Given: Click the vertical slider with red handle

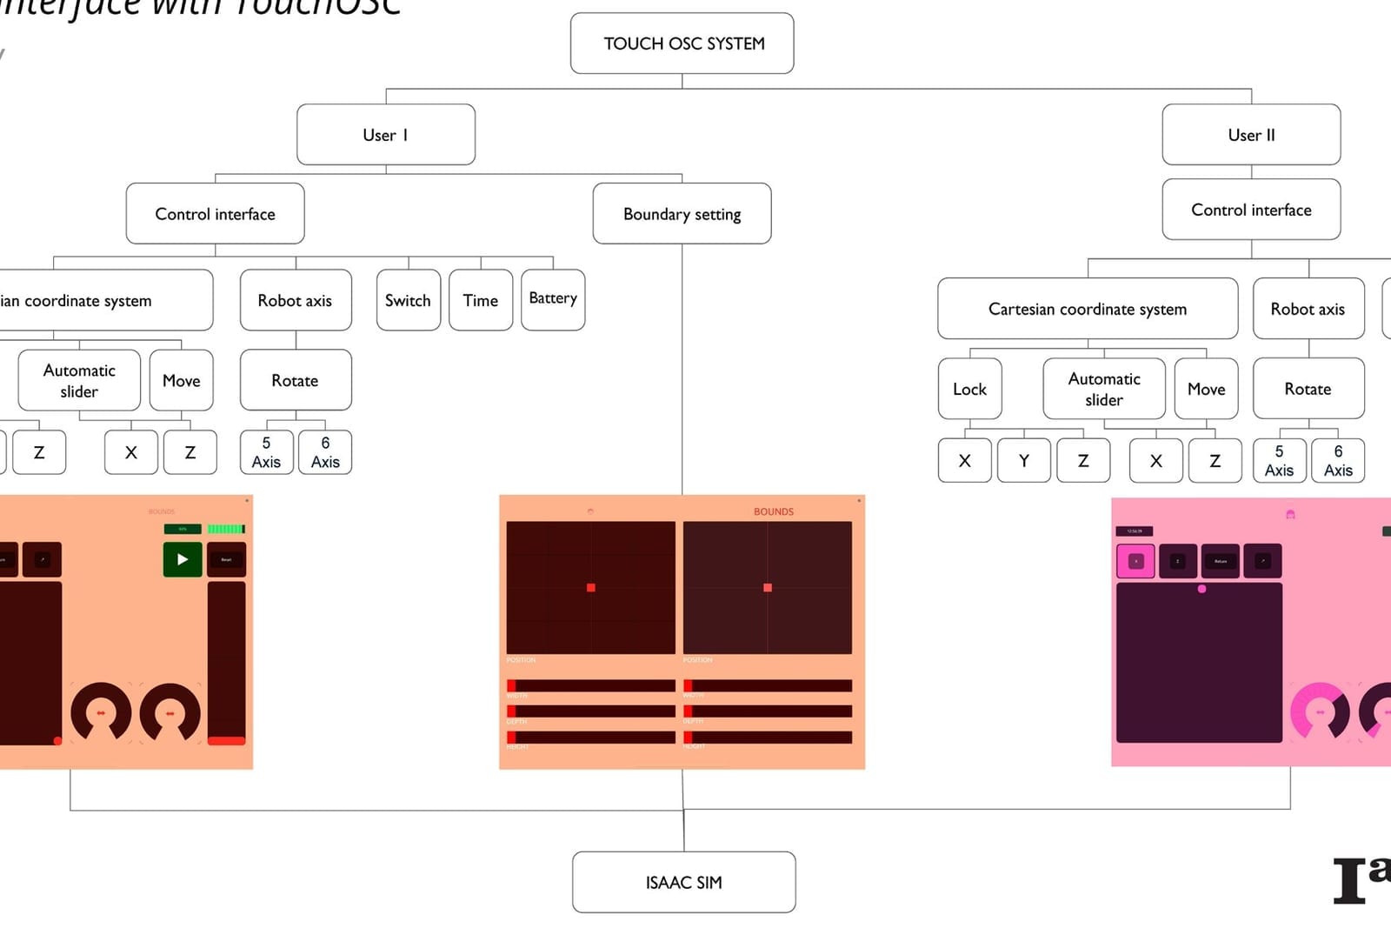Looking at the screenshot, I should (226, 664).
